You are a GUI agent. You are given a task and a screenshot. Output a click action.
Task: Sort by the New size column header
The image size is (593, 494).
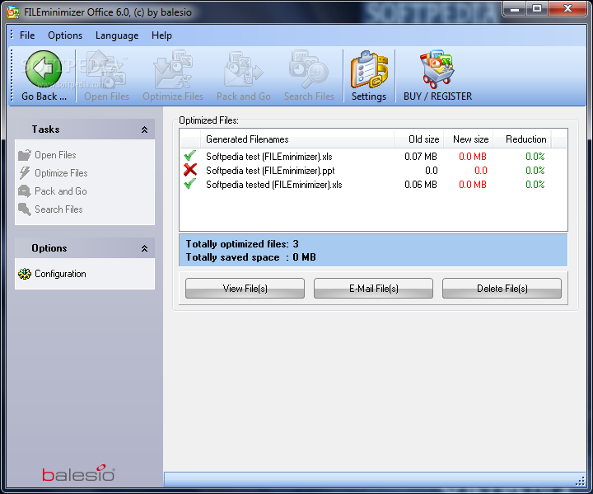468,139
